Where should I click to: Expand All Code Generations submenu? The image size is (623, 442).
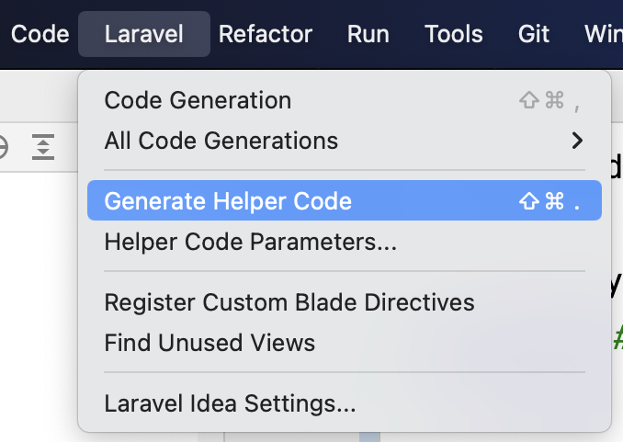(x=344, y=141)
